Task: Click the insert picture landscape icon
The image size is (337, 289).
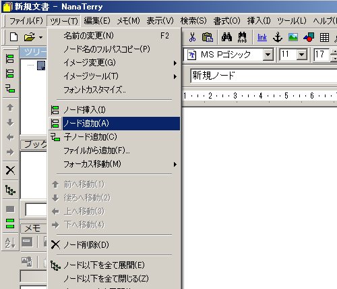Action: [293, 37]
